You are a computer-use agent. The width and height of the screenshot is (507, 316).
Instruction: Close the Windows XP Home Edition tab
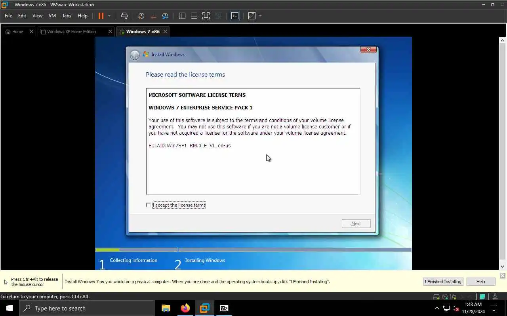pyautogui.click(x=110, y=32)
